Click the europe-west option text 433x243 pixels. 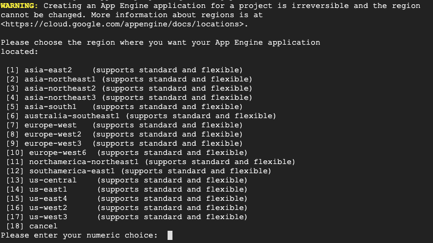coord(50,125)
